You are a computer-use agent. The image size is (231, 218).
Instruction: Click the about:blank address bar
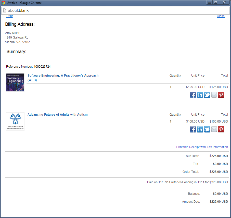pyautogui.click(x=115, y=10)
